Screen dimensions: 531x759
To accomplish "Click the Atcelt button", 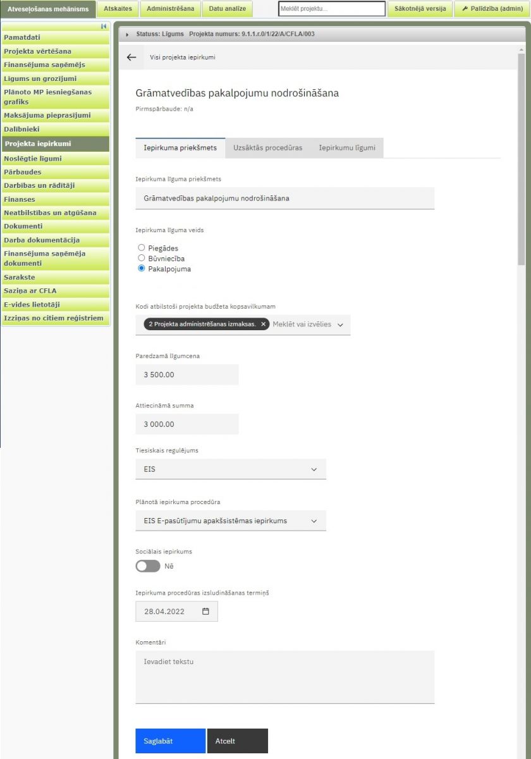I will (x=237, y=741).
